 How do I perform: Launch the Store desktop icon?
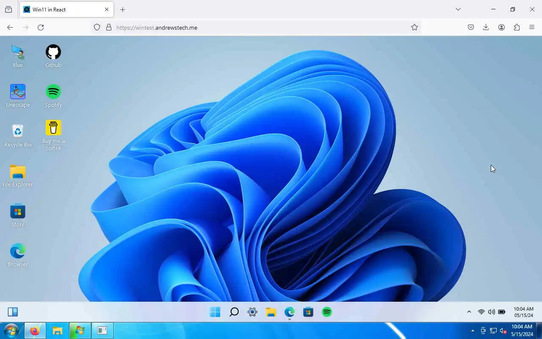(18, 215)
